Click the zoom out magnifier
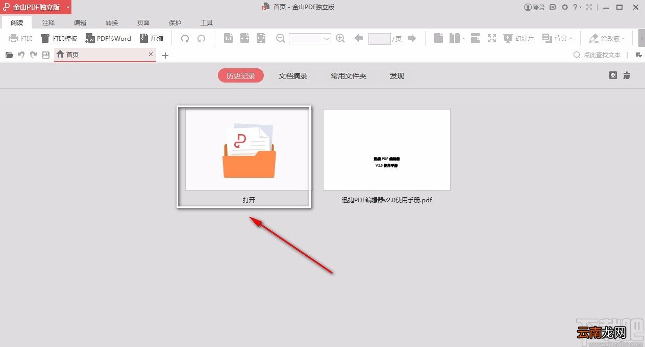The image size is (645, 347). (281, 38)
